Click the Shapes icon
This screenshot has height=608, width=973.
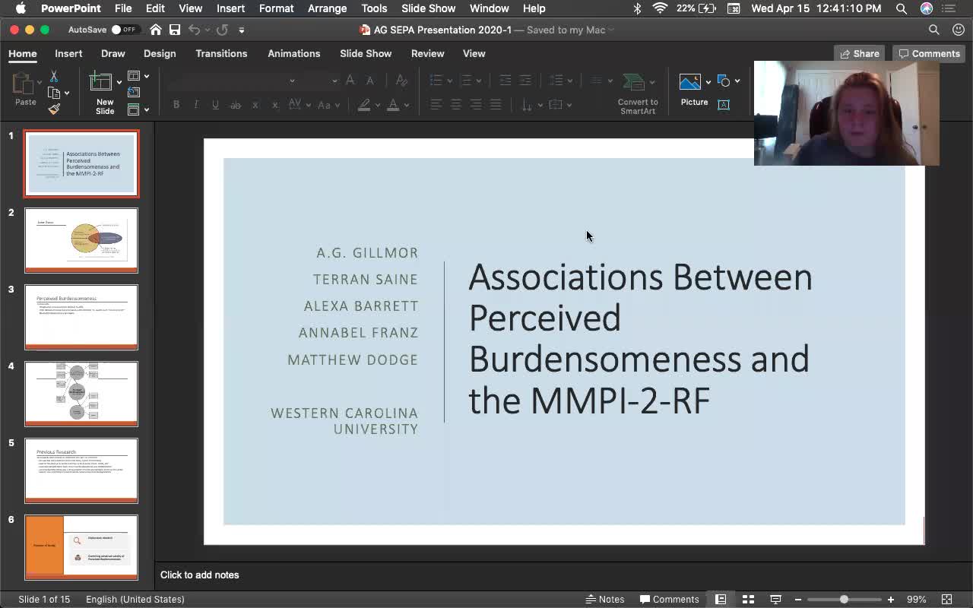[724, 81]
